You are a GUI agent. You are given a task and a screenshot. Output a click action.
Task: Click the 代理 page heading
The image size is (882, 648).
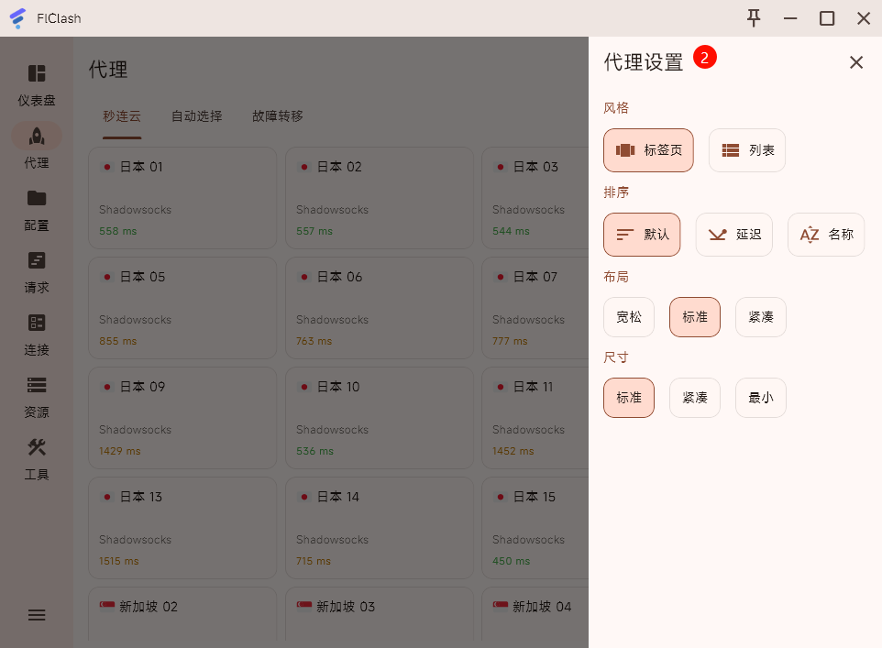pos(108,70)
